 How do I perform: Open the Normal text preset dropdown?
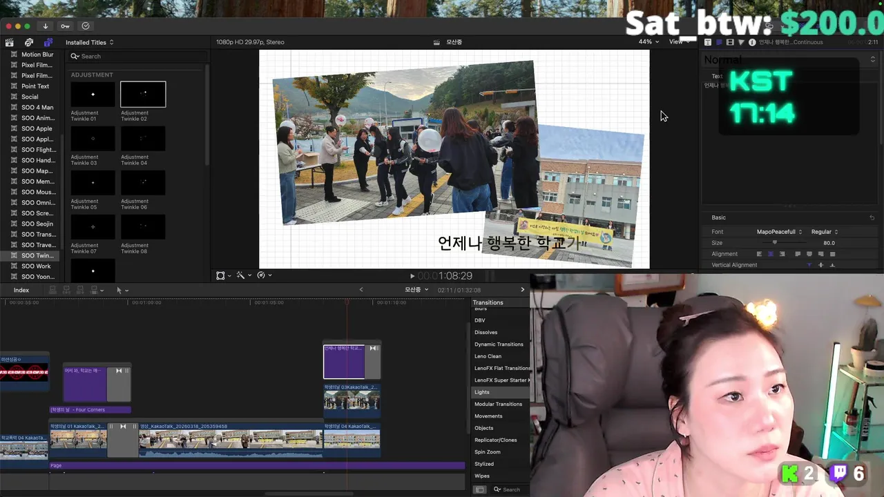tap(789, 60)
